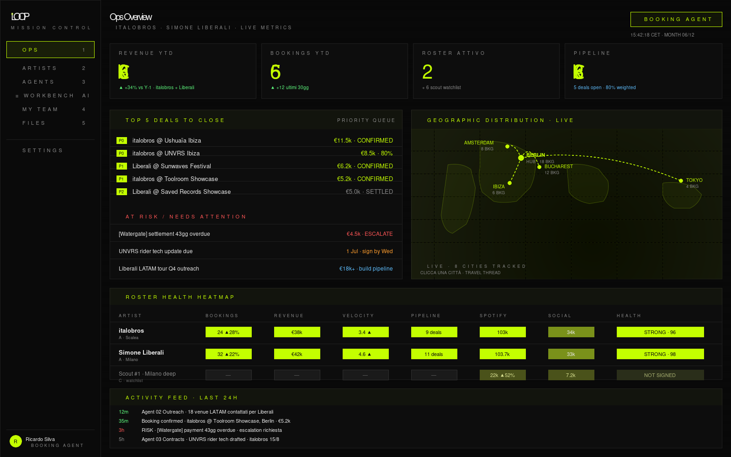
Task: Open AGENTS in the sidebar
Action: pyautogui.click(x=50, y=82)
